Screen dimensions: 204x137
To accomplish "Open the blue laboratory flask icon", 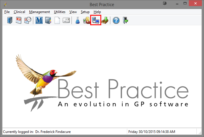I will tap(78, 21).
